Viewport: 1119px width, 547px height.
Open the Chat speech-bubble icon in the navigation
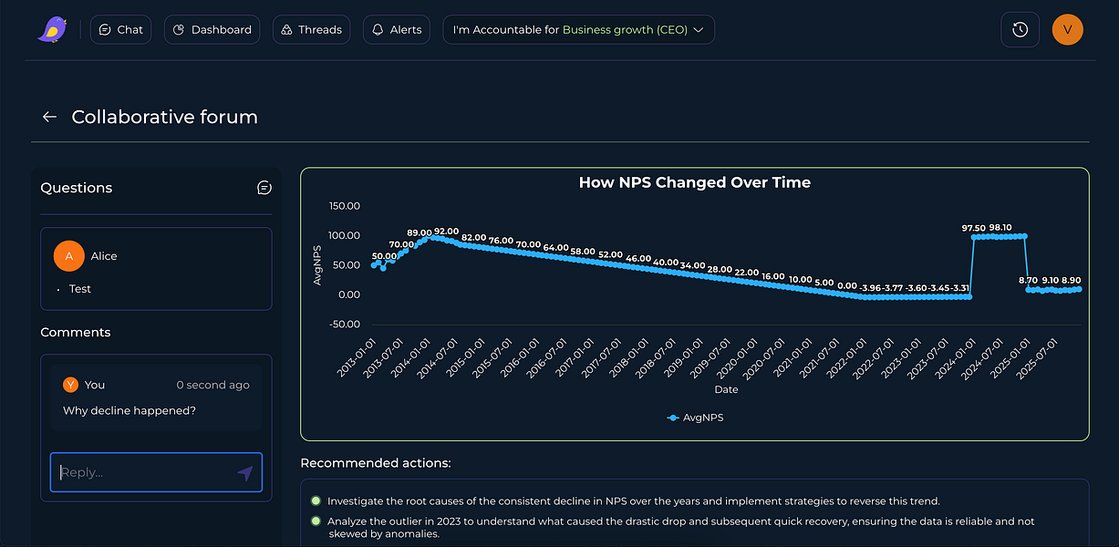(105, 29)
